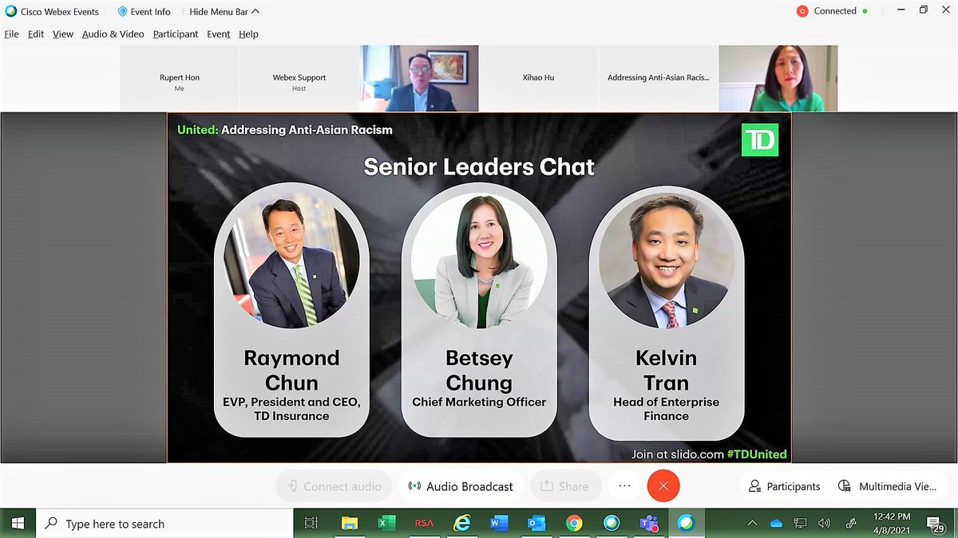Open Outlook from taskbar

(x=536, y=524)
